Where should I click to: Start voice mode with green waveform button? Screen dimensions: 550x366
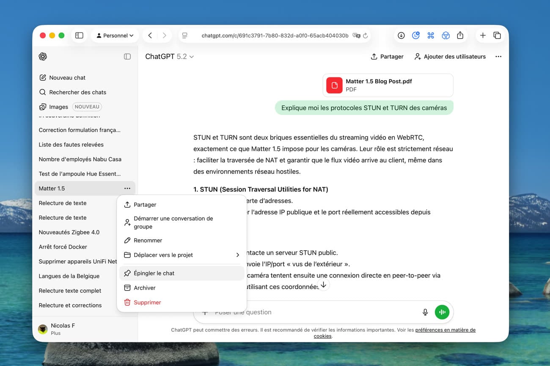(442, 312)
